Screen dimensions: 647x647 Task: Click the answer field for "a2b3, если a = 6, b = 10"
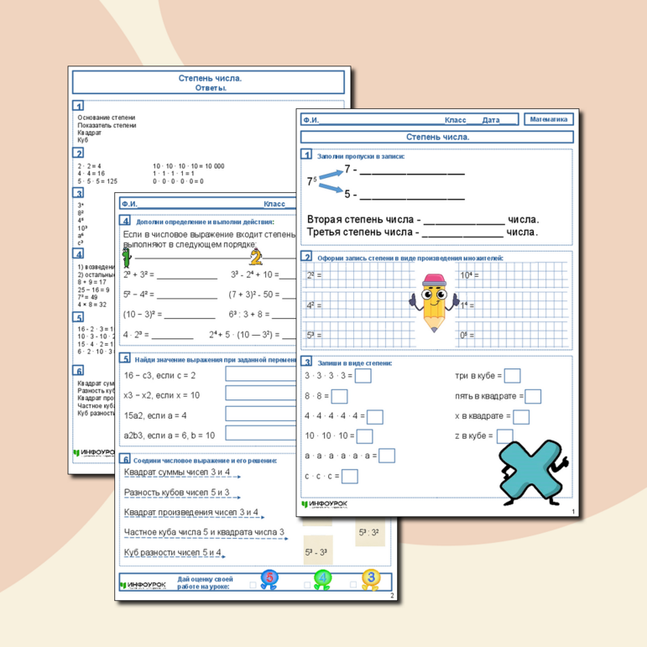point(261,433)
